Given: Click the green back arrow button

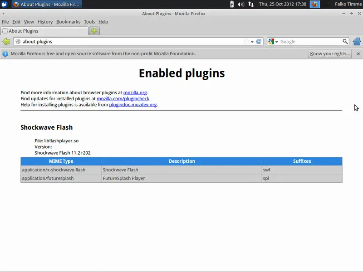Looking at the screenshot, I should tap(6, 42).
